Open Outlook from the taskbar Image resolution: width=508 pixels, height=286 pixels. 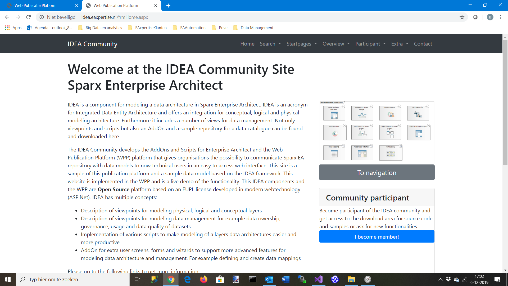[269, 279]
